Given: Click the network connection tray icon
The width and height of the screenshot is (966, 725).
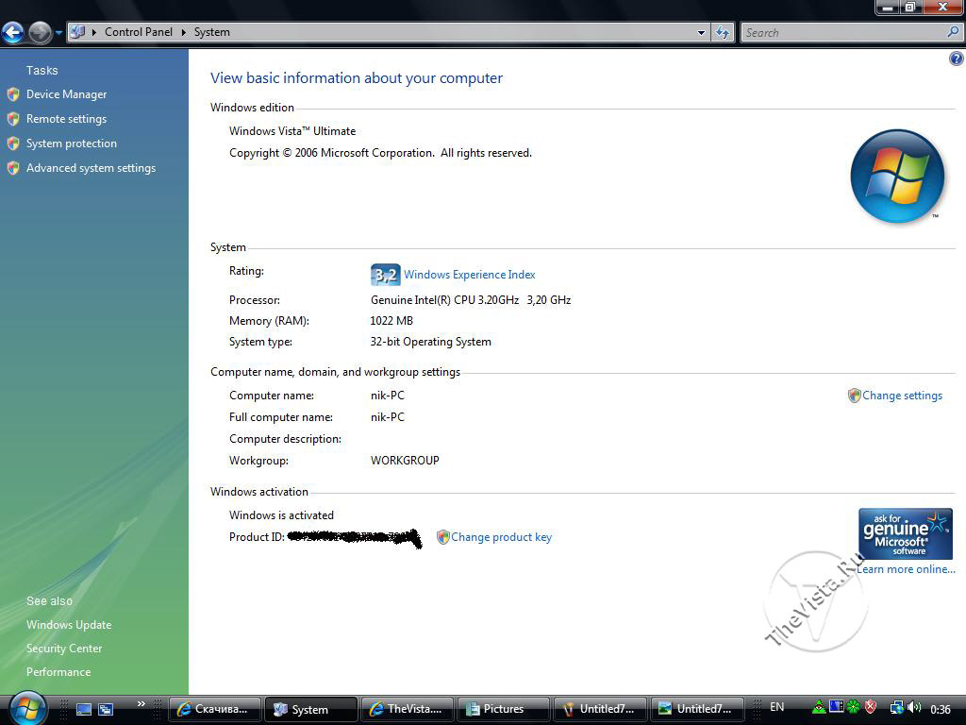Looking at the screenshot, I should [897, 708].
